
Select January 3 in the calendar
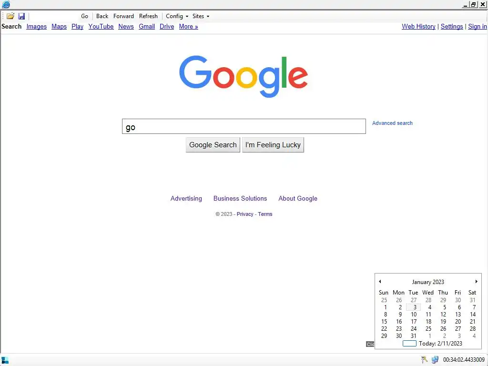pyautogui.click(x=414, y=307)
